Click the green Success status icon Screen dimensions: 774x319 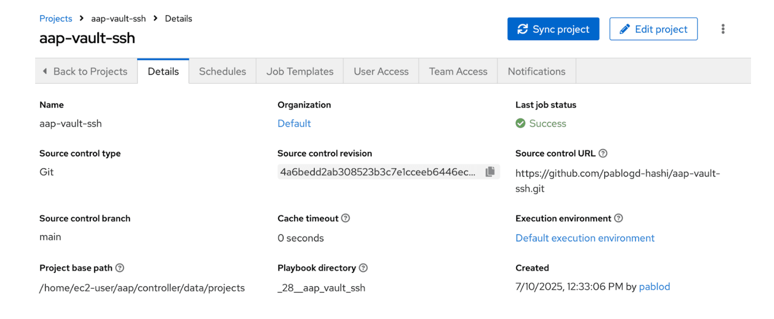point(520,123)
